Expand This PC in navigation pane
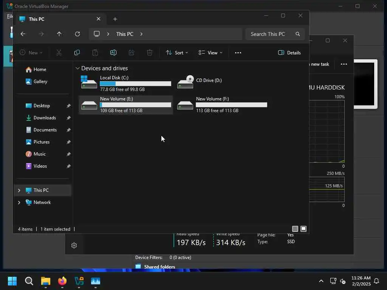Image resolution: width=387 pixels, height=290 pixels. (19, 190)
